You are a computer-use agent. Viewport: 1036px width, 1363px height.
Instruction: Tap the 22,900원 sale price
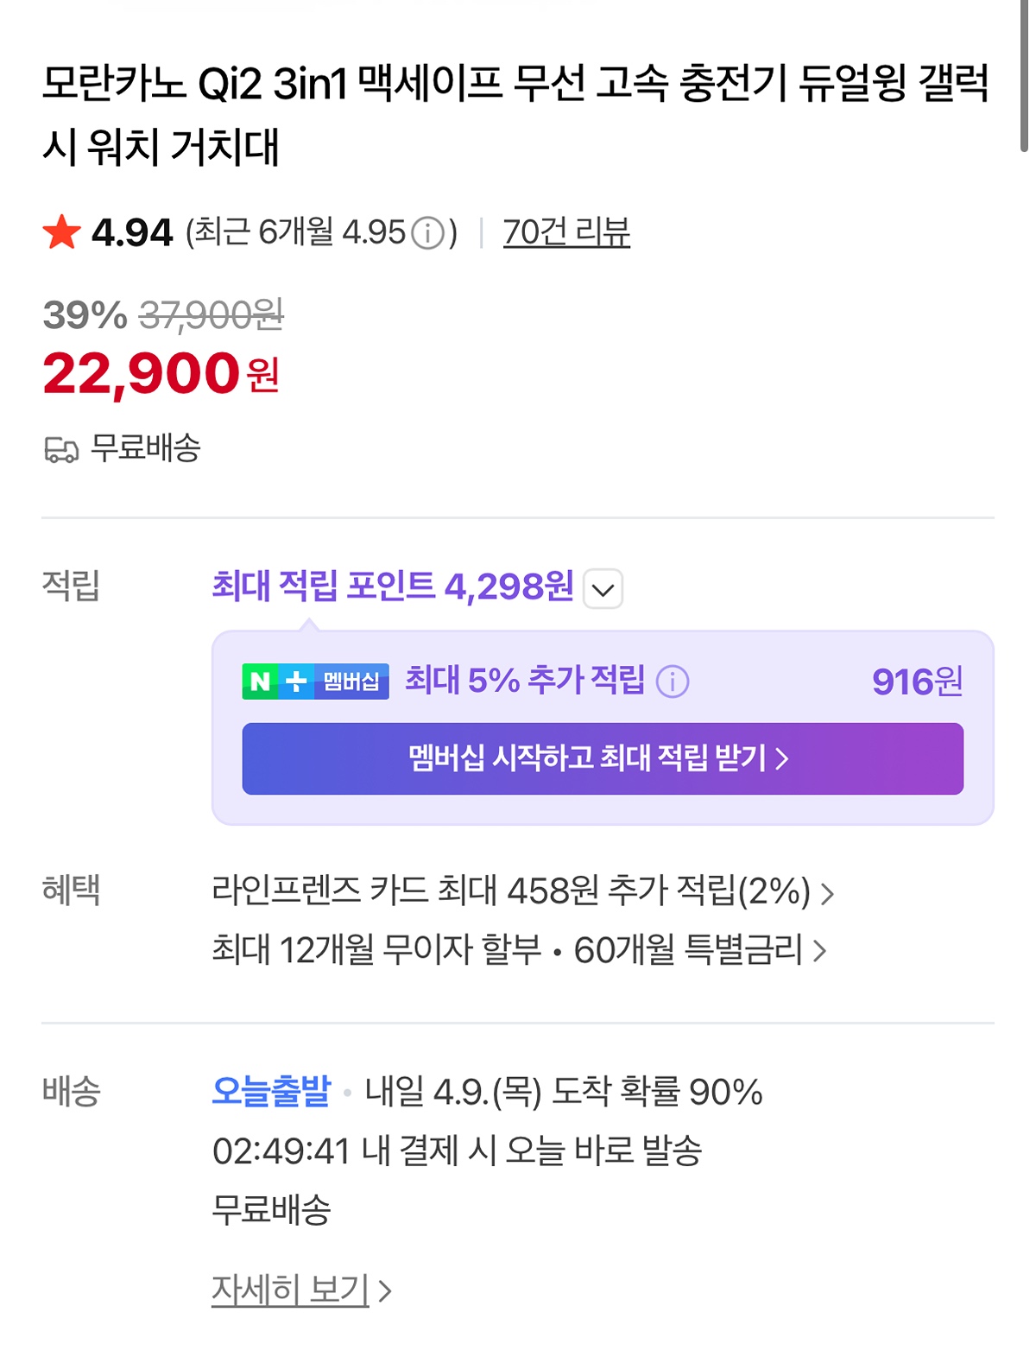click(x=161, y=374)
